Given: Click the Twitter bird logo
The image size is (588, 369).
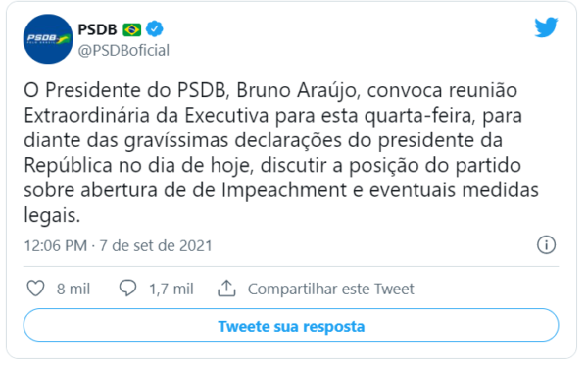Looking at the screenshot, I should click(x=546, y=27).
